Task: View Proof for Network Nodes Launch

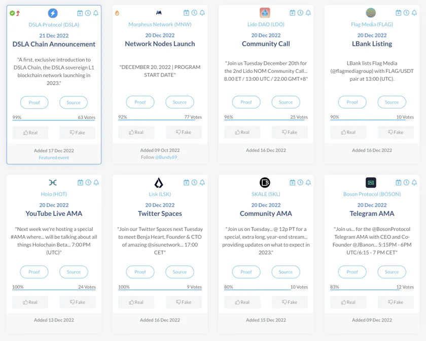Action: [140, 102]
